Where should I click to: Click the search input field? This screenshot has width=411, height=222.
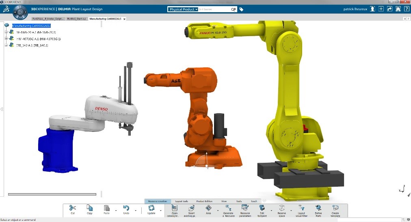(214, 9)
